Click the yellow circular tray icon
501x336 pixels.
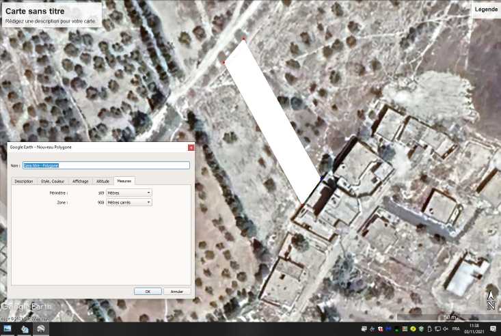(x=413, y=329)
